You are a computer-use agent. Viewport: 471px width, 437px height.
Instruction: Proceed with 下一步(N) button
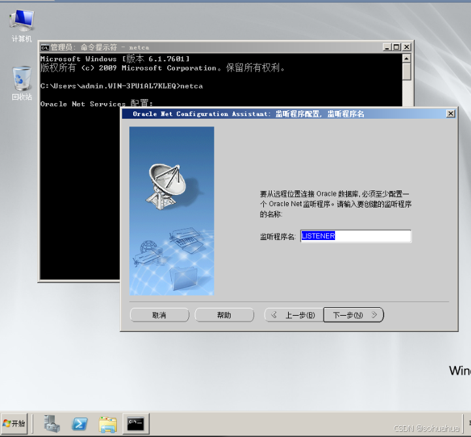[353, 315]
